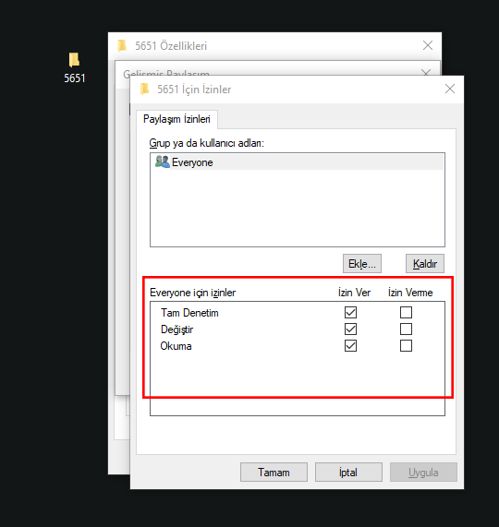The image size is (499, 527).
Task: Uncheck İzin Ver for Değiştir
Action: coord(350,329)
